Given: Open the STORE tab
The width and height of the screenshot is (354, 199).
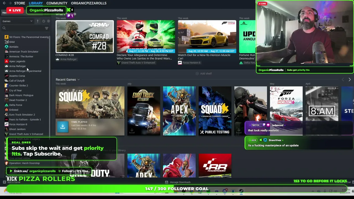Looking at the screenshot, I should pos(20,3).
